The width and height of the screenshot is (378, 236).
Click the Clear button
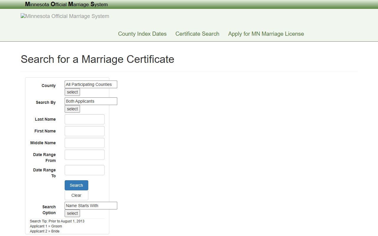coord(76,195)
